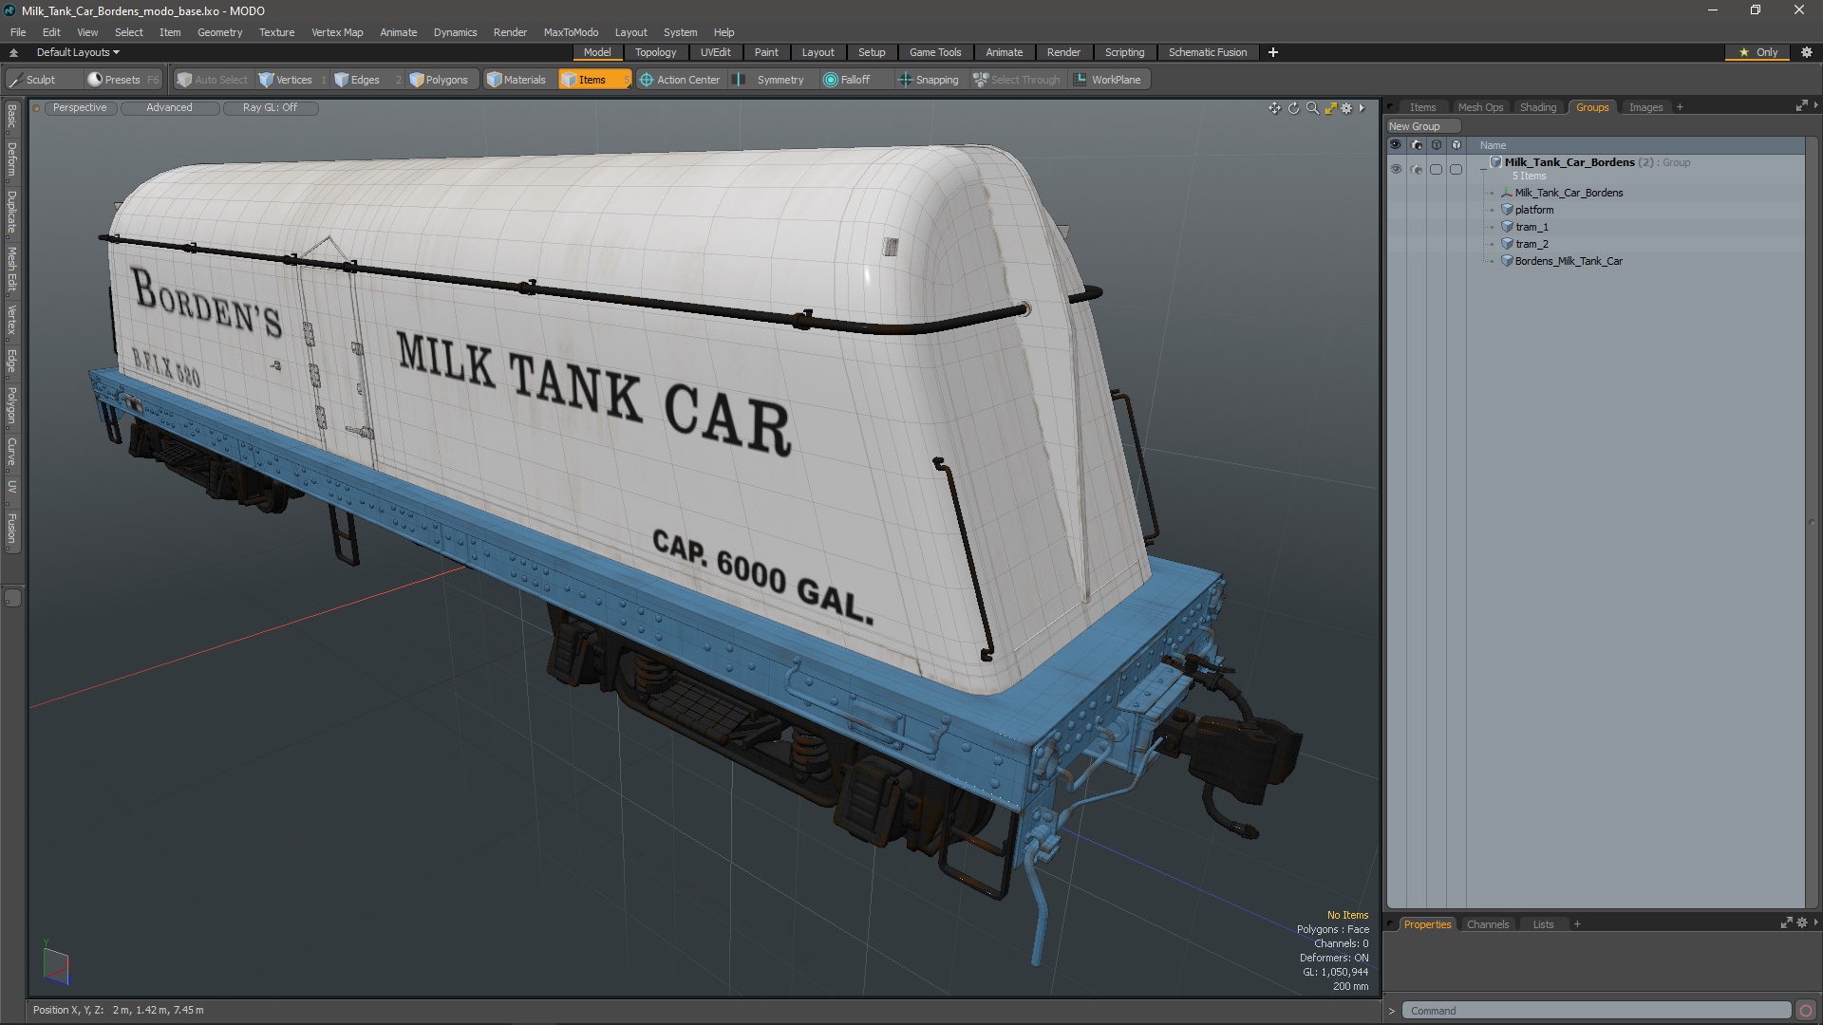Select Items mode button
This screenshot has width=1823, height=1025.
tap(594, 80)
